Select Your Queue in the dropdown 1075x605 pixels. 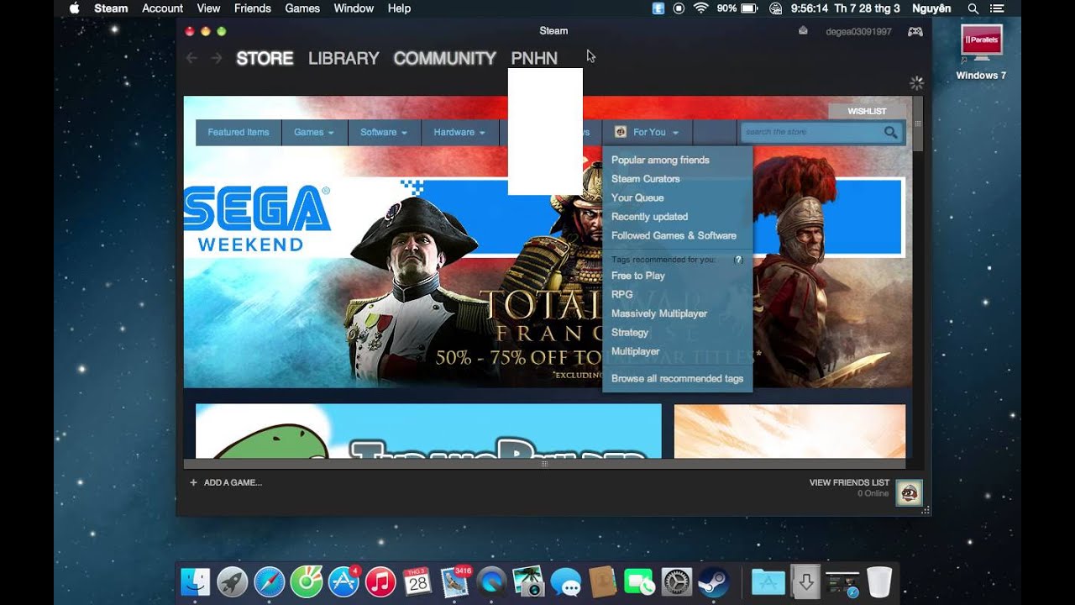(x=637, y=197)
